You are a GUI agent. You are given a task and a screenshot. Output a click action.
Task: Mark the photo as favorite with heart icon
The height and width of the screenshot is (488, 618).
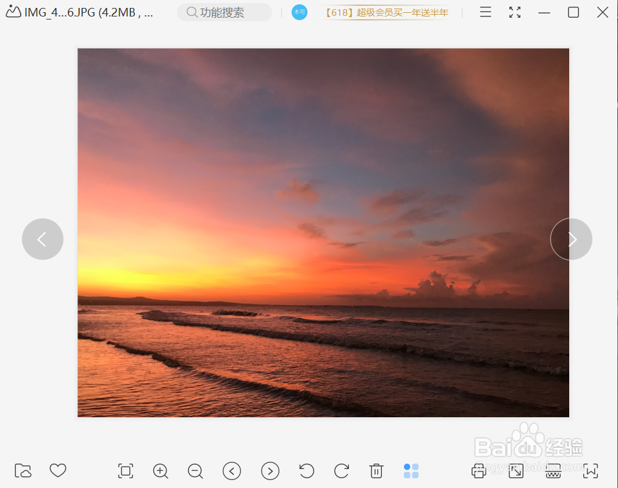click(x=58, y=470)
